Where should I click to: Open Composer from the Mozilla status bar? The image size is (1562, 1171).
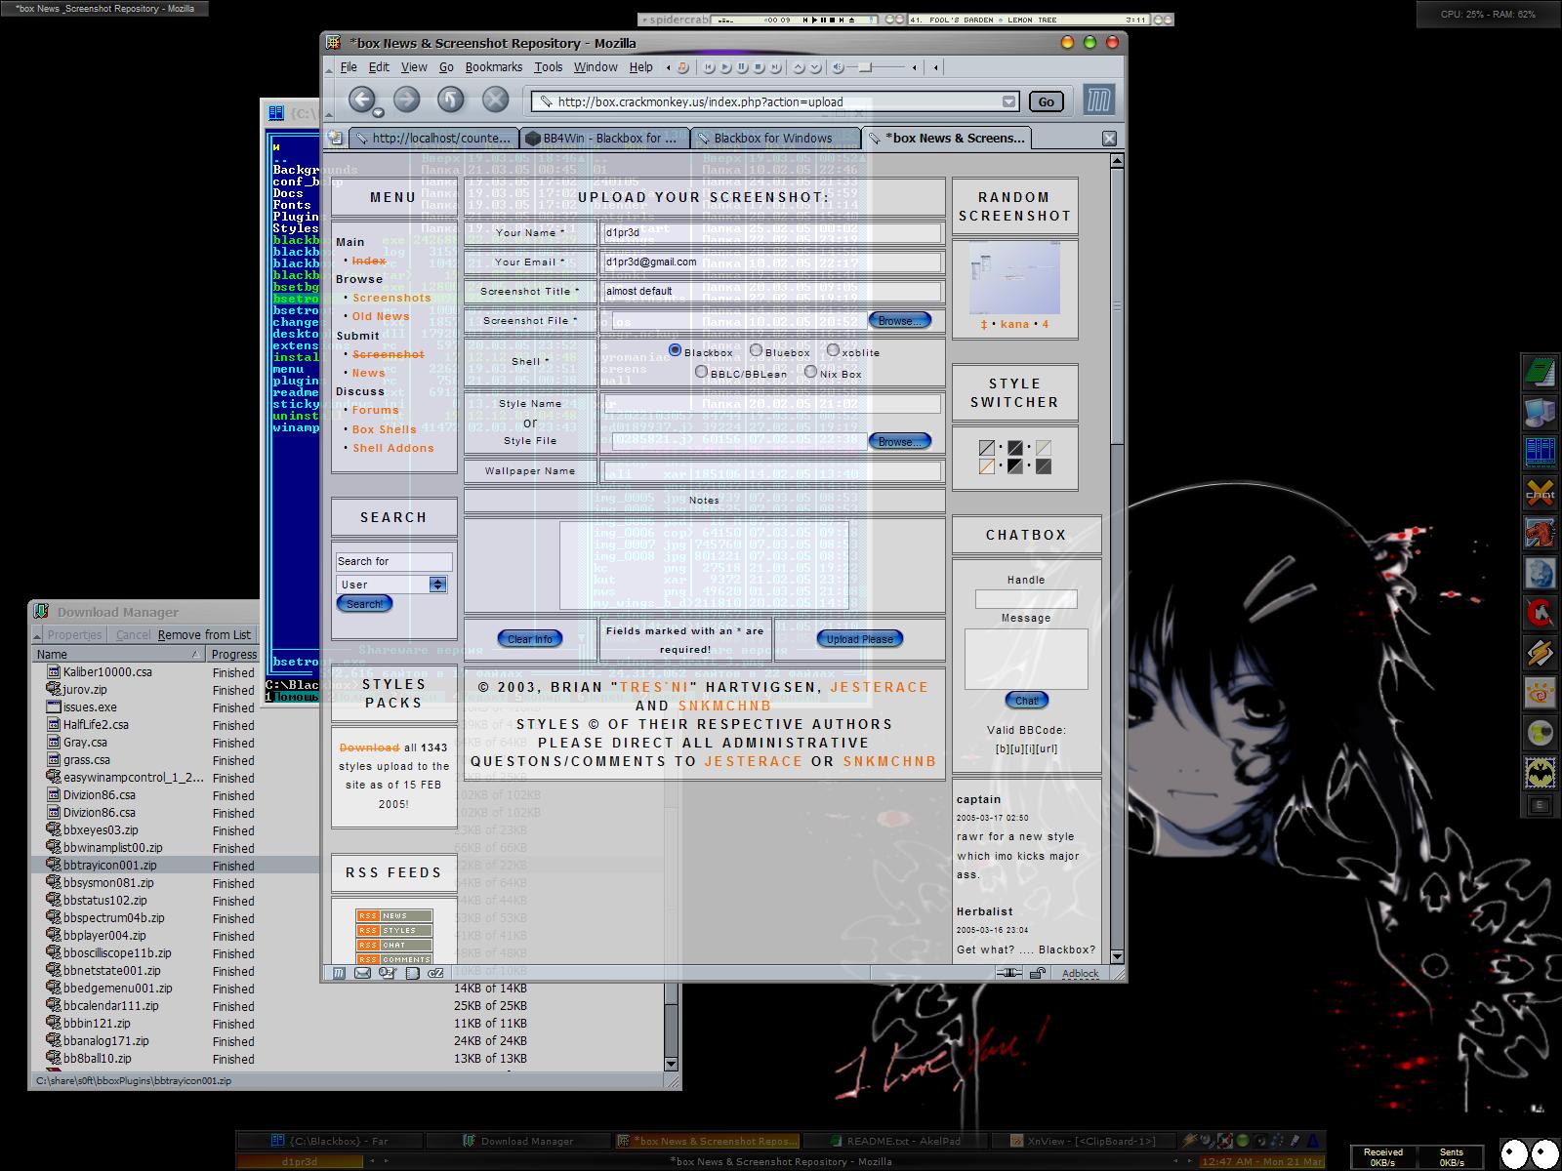(388, 973)
